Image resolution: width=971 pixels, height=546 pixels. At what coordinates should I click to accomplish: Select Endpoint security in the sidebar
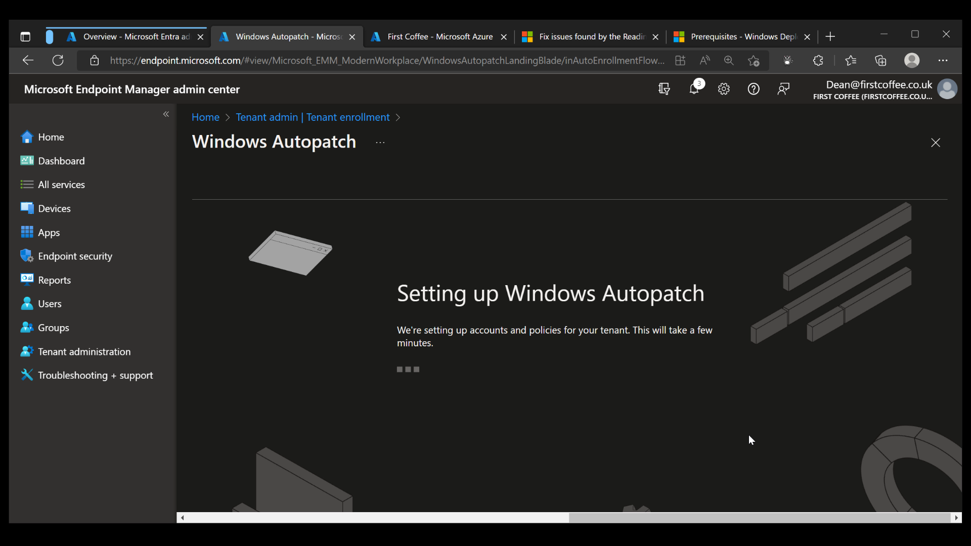click(75, 256)
